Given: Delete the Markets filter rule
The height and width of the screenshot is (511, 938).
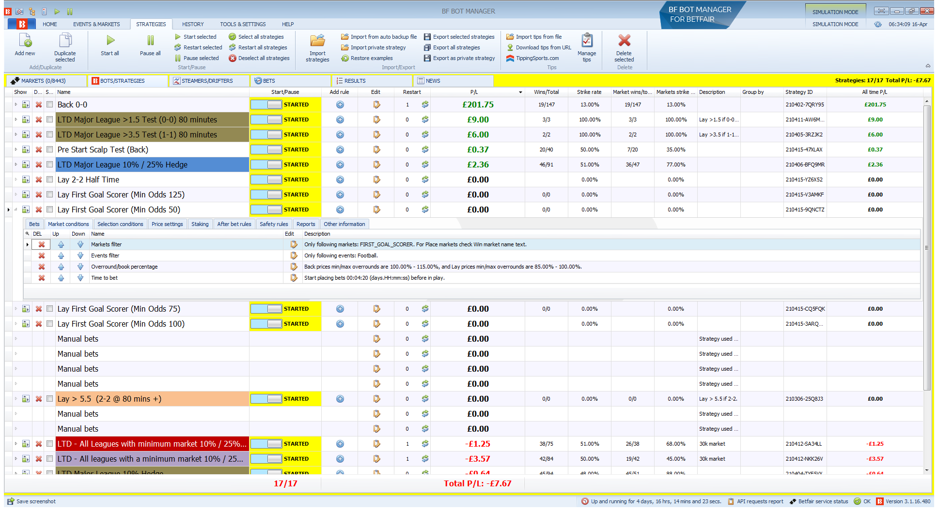Looking at the screenshot, I should (42, 244).
